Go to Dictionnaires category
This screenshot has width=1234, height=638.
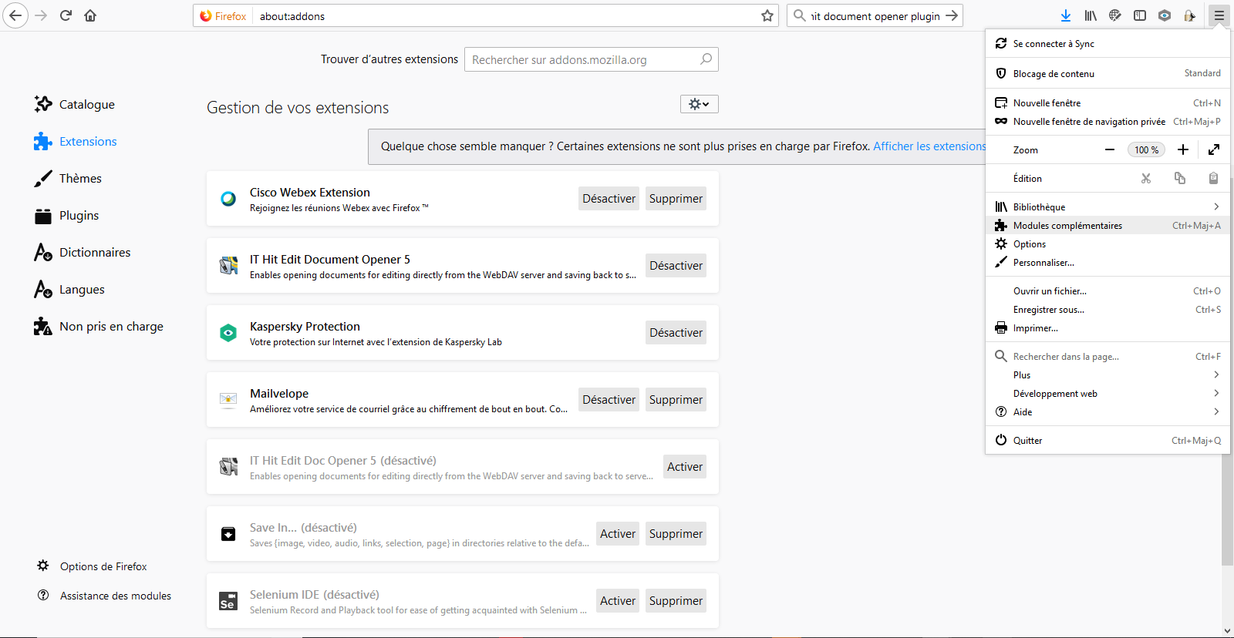click(x=82, y=252)
